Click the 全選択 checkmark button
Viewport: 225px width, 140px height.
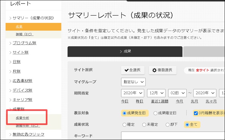[133, 70]
